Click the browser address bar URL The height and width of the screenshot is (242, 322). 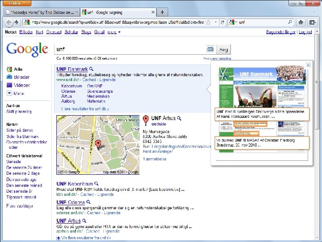coord(118,22)
